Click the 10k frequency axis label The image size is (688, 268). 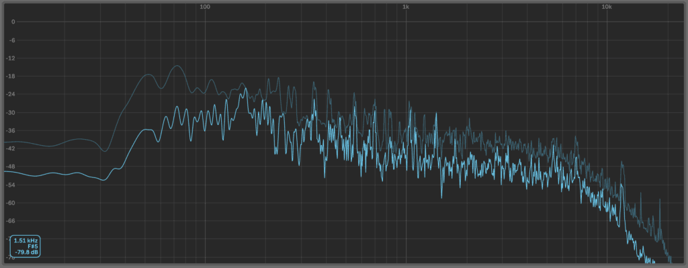pyautogui.click(x=607, y=7)
